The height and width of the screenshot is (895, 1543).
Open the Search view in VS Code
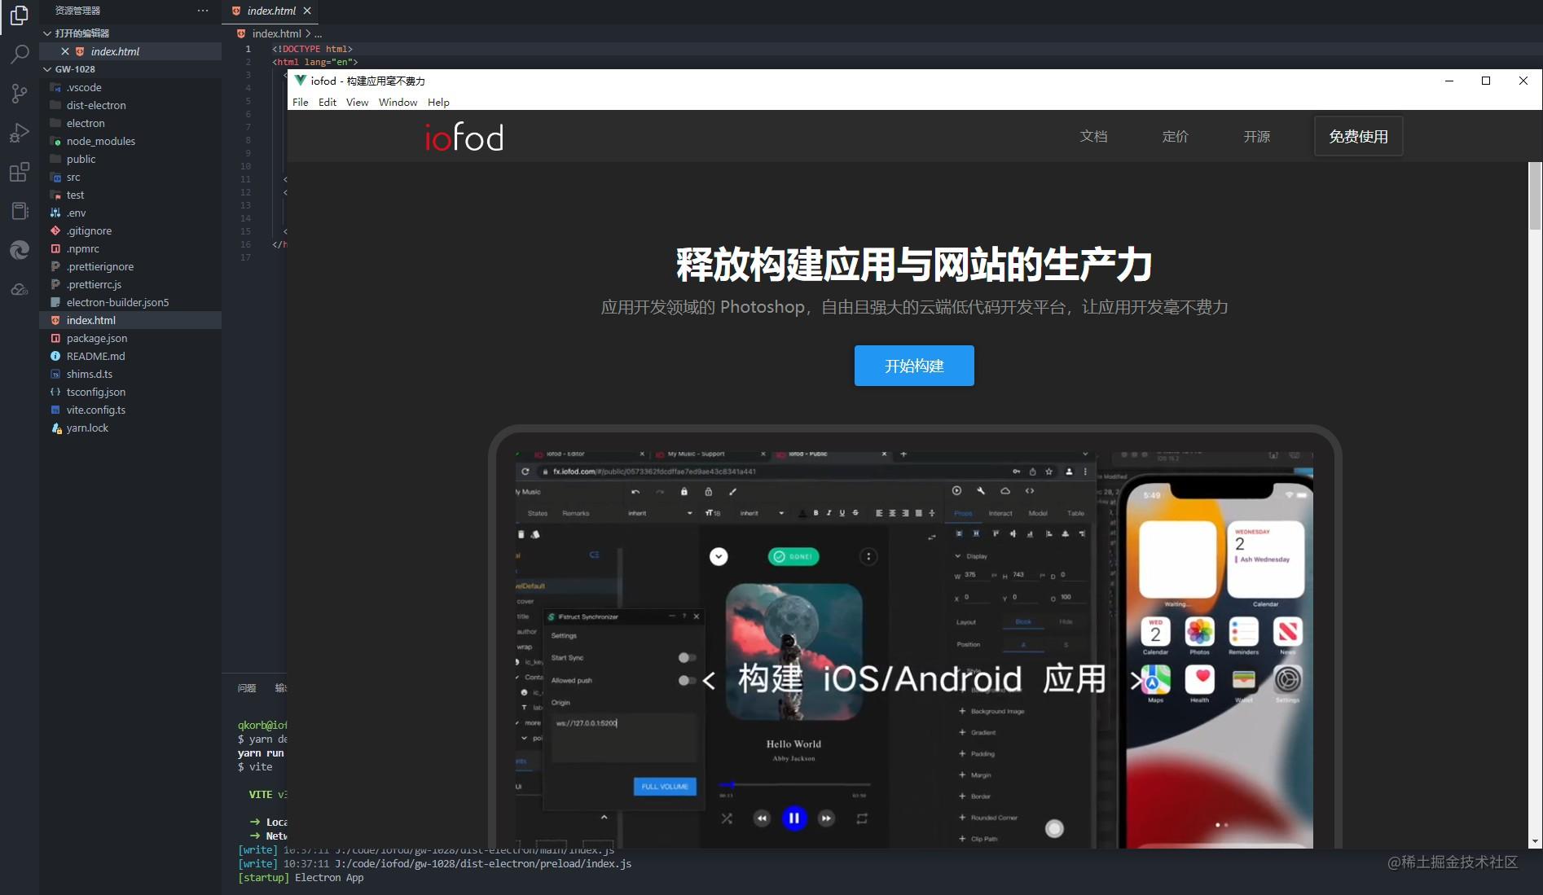tap(19, 54)
